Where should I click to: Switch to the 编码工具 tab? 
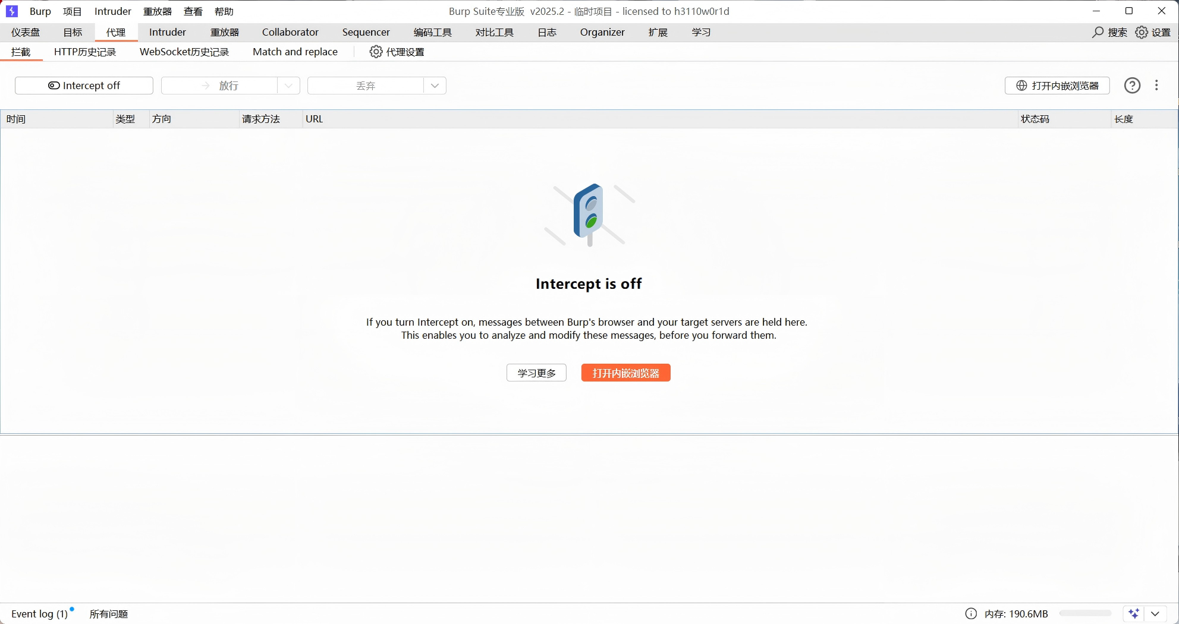pos(433,32)
